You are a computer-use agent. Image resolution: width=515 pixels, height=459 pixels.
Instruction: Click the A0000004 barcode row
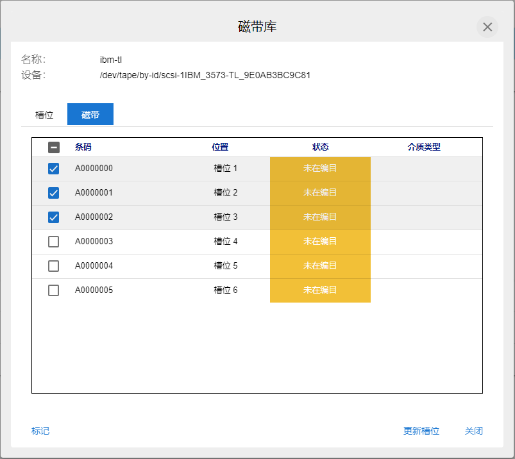[x=94, y=266]
